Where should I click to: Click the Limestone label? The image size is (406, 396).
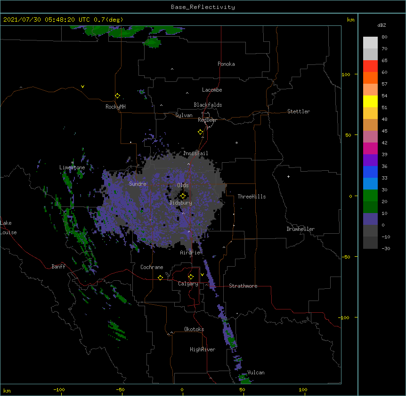72,167
